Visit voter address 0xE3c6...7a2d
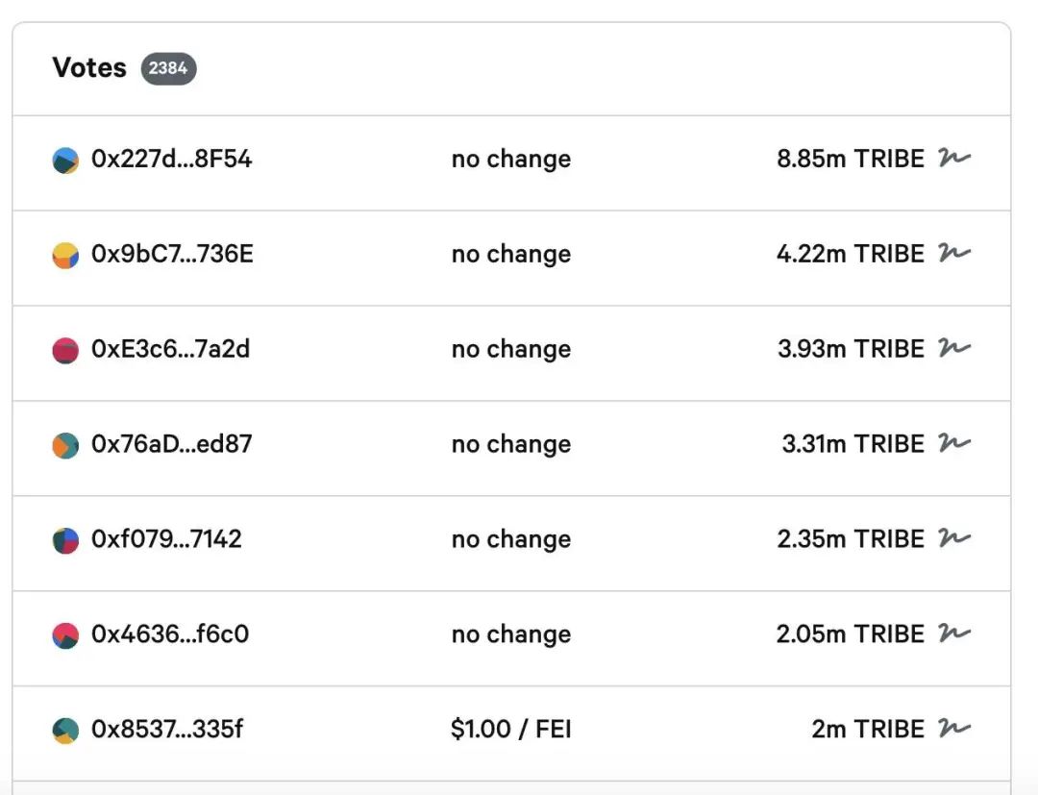Screen dimensions: 1038x795 coord(171,349)
